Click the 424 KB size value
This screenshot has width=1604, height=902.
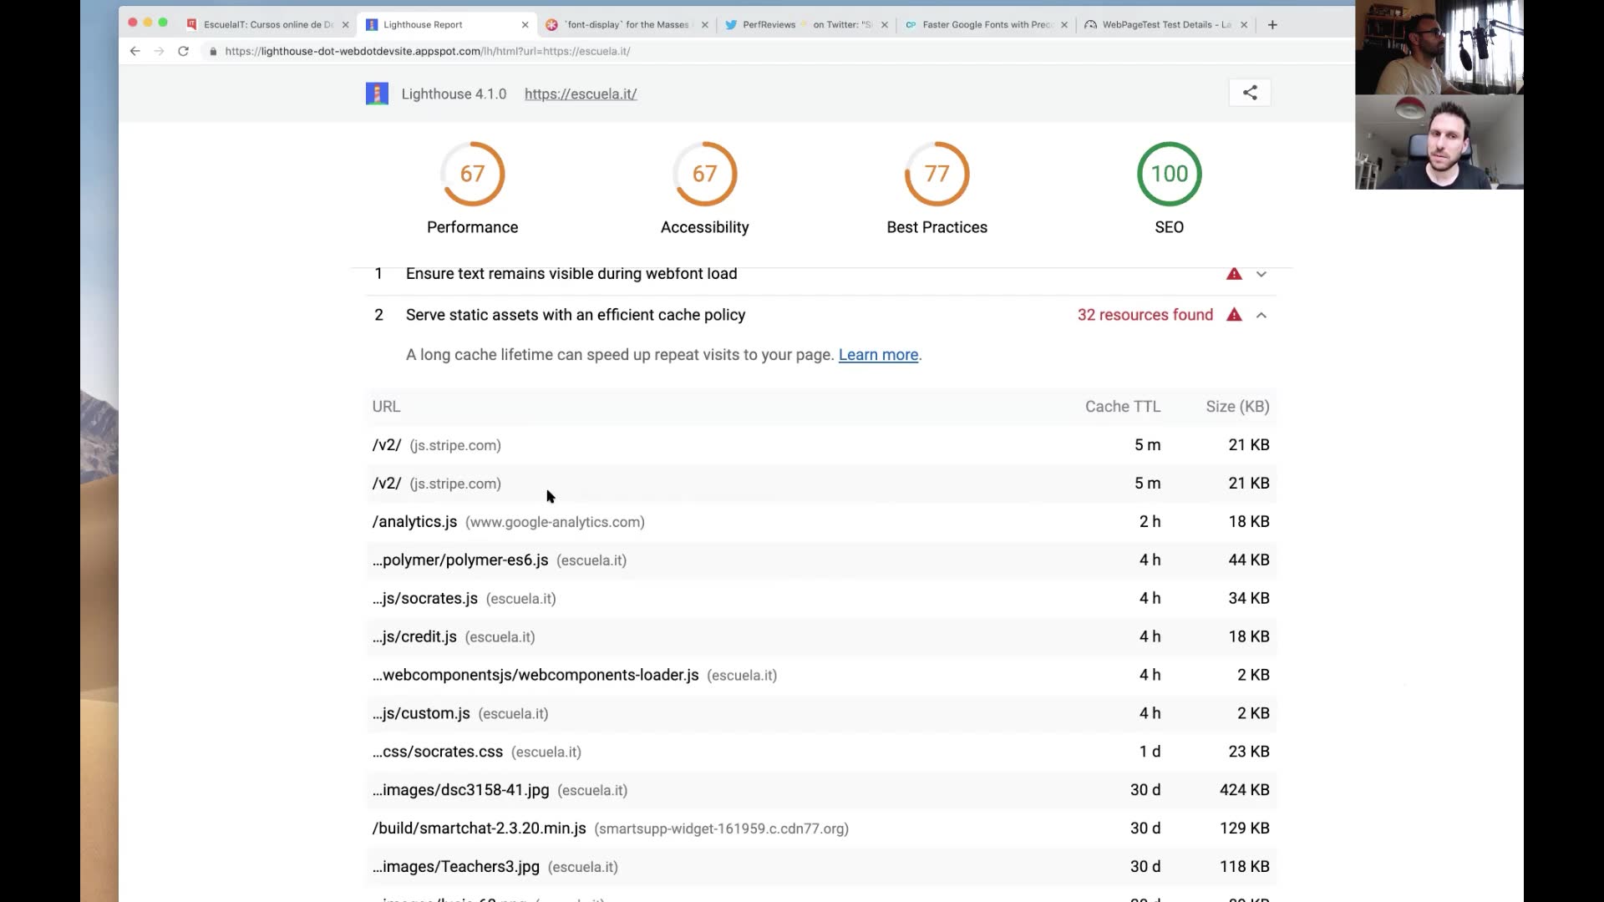pos(1244,790)
